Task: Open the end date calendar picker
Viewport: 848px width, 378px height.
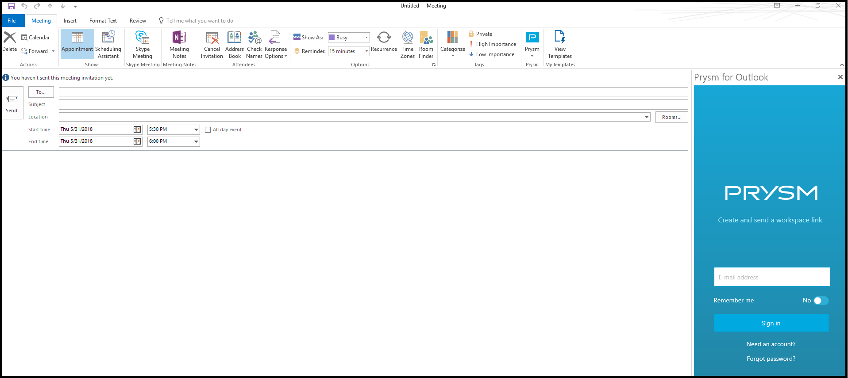Action: [137, 141]
